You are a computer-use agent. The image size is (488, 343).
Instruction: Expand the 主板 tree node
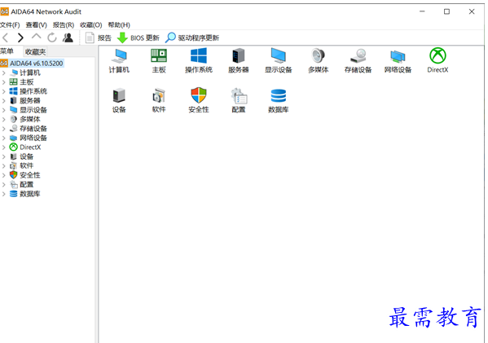click(4, 82)
